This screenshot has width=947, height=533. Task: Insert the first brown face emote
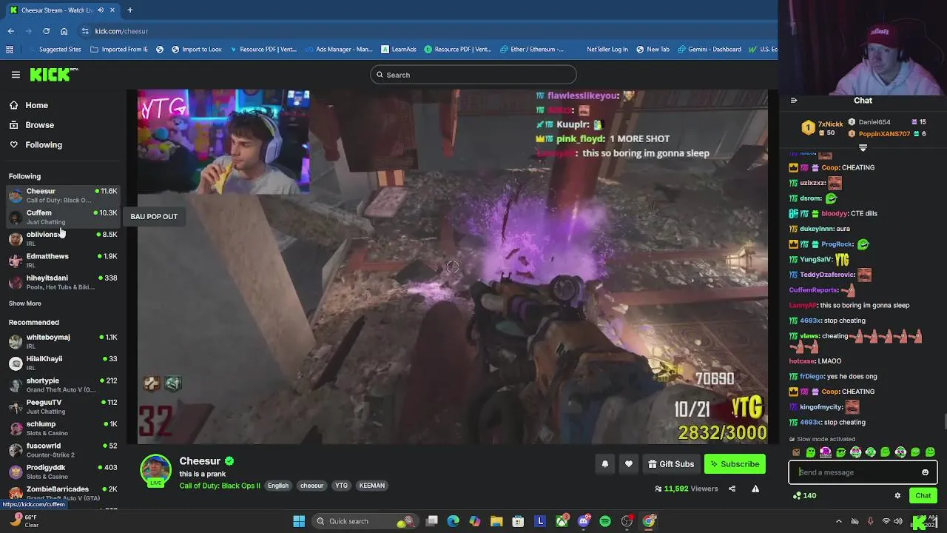796,452
